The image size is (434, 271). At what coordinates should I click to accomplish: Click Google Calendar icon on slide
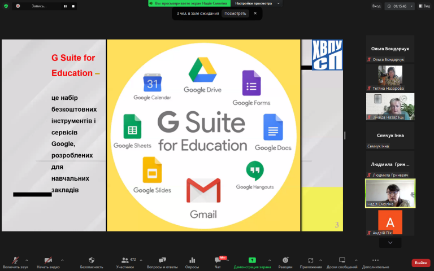click(152, 82)
